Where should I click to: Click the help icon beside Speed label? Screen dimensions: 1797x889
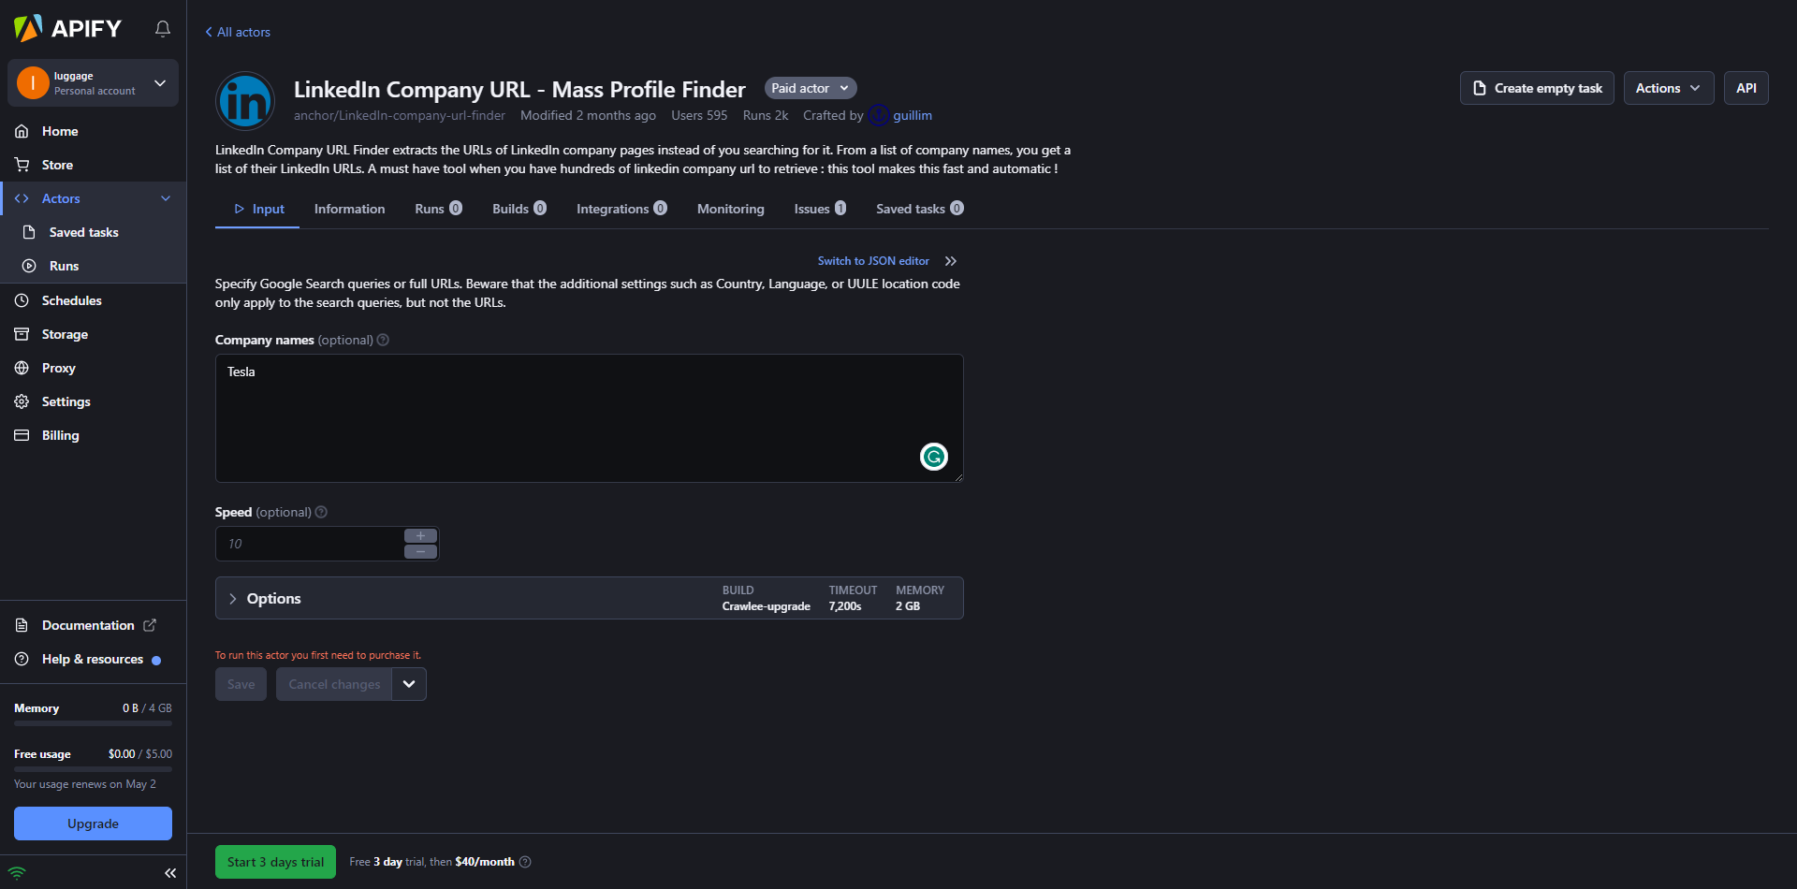point(321,513)
